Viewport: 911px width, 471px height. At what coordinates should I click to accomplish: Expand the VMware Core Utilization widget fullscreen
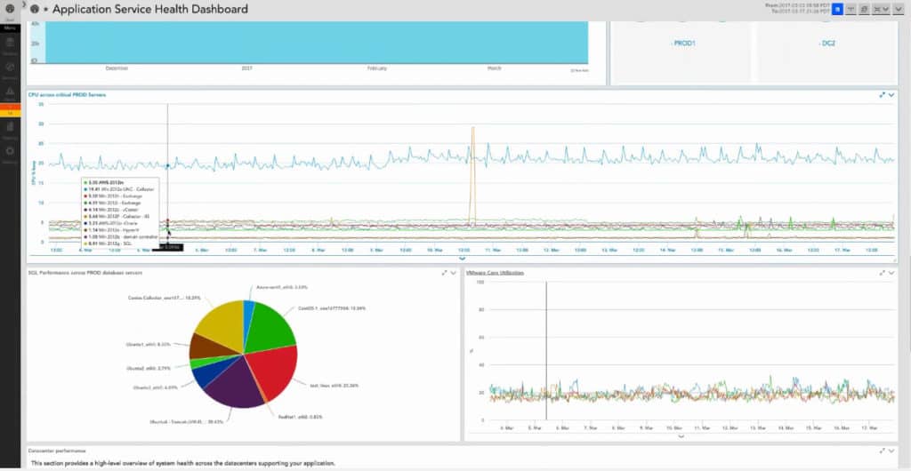882,273
